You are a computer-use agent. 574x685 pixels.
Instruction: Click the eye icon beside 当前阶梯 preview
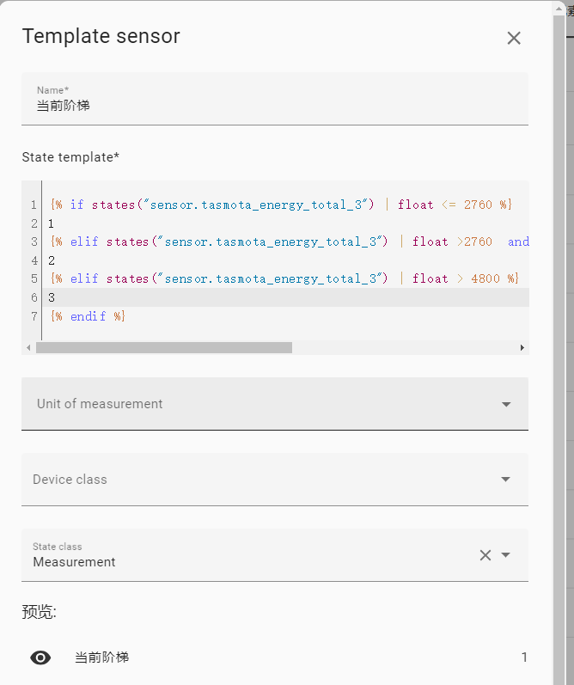(x=40, y=657)
